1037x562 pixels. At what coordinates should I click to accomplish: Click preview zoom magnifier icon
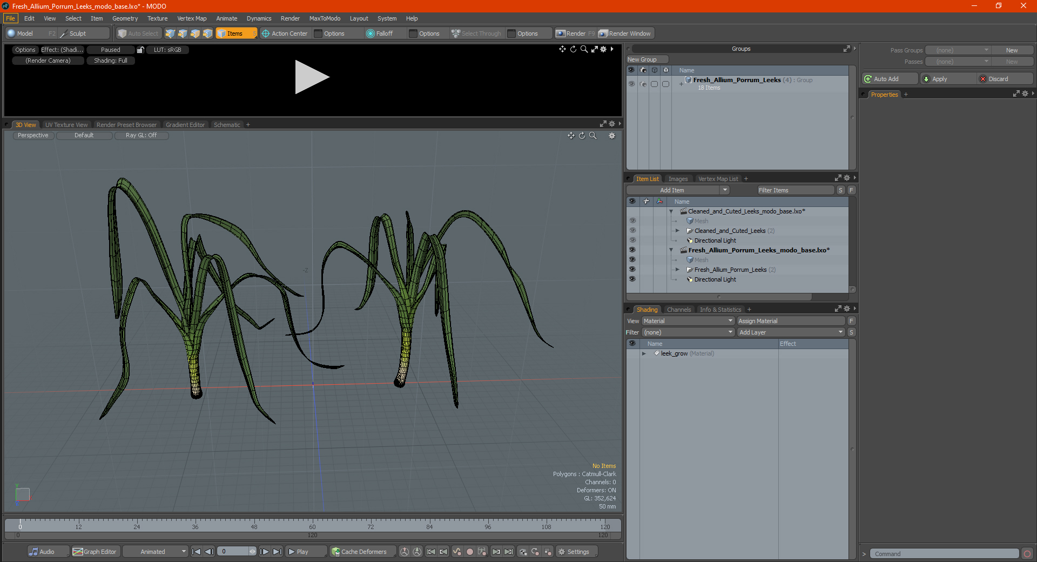pyautogui.click(x=584, y=49)
